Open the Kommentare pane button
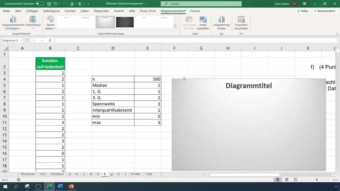The image size is (340, 191). point(324,11)
